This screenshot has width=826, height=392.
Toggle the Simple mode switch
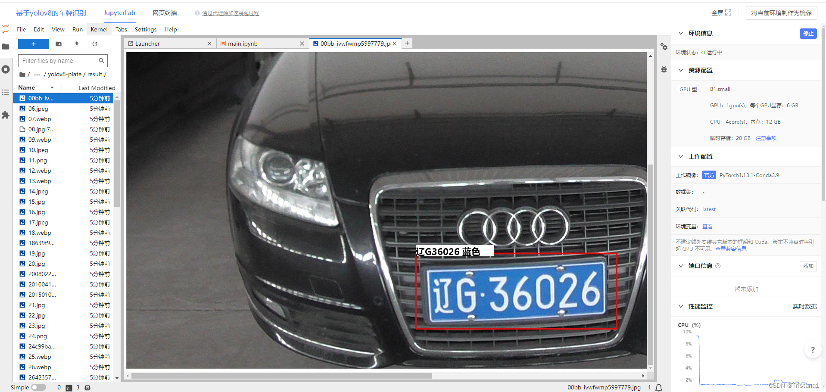38,388
